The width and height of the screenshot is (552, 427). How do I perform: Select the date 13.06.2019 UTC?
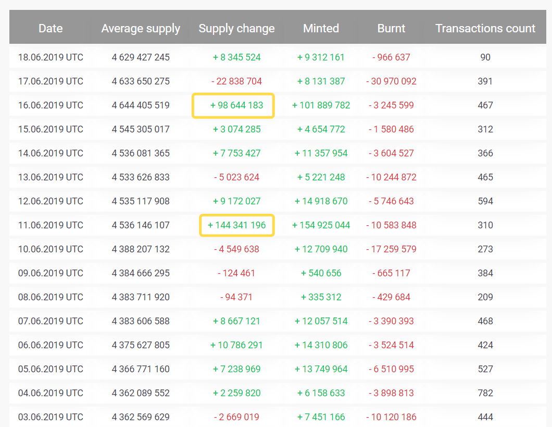tap(51, 177)
